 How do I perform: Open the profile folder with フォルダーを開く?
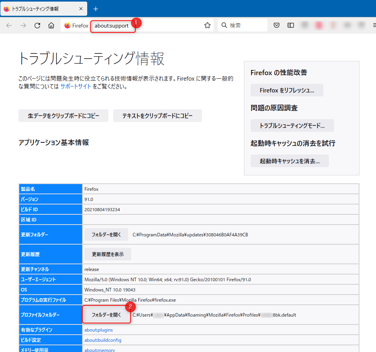106,315
